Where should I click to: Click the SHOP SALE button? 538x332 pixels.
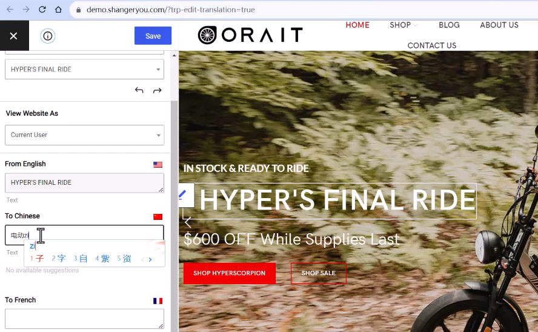[318, 273]
